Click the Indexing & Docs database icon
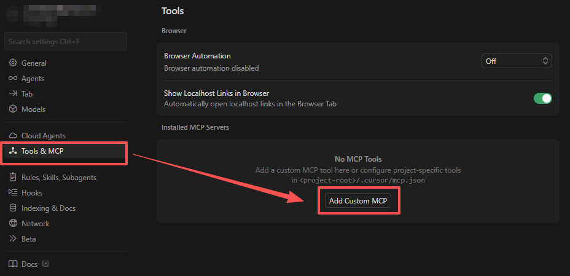The width and height of the screenshot is (570, 276). point(13,208)
